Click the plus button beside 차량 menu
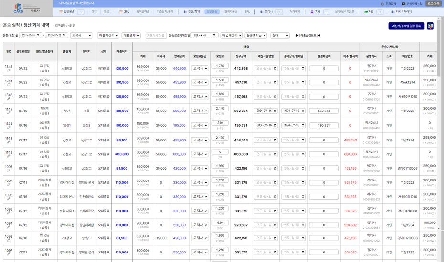Screen dimensions: 444x262 (380, 12)
